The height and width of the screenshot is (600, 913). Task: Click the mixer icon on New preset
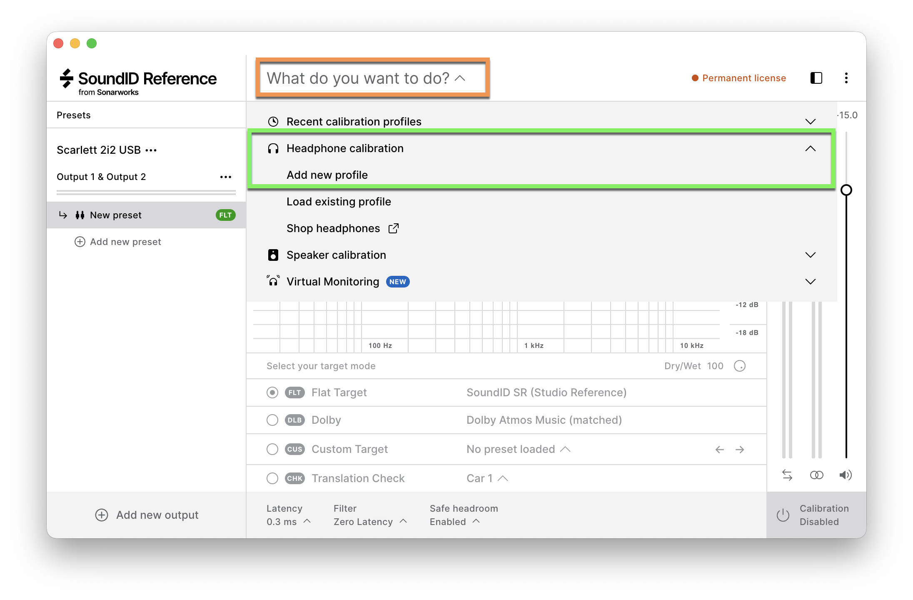[x=80, y=215]
